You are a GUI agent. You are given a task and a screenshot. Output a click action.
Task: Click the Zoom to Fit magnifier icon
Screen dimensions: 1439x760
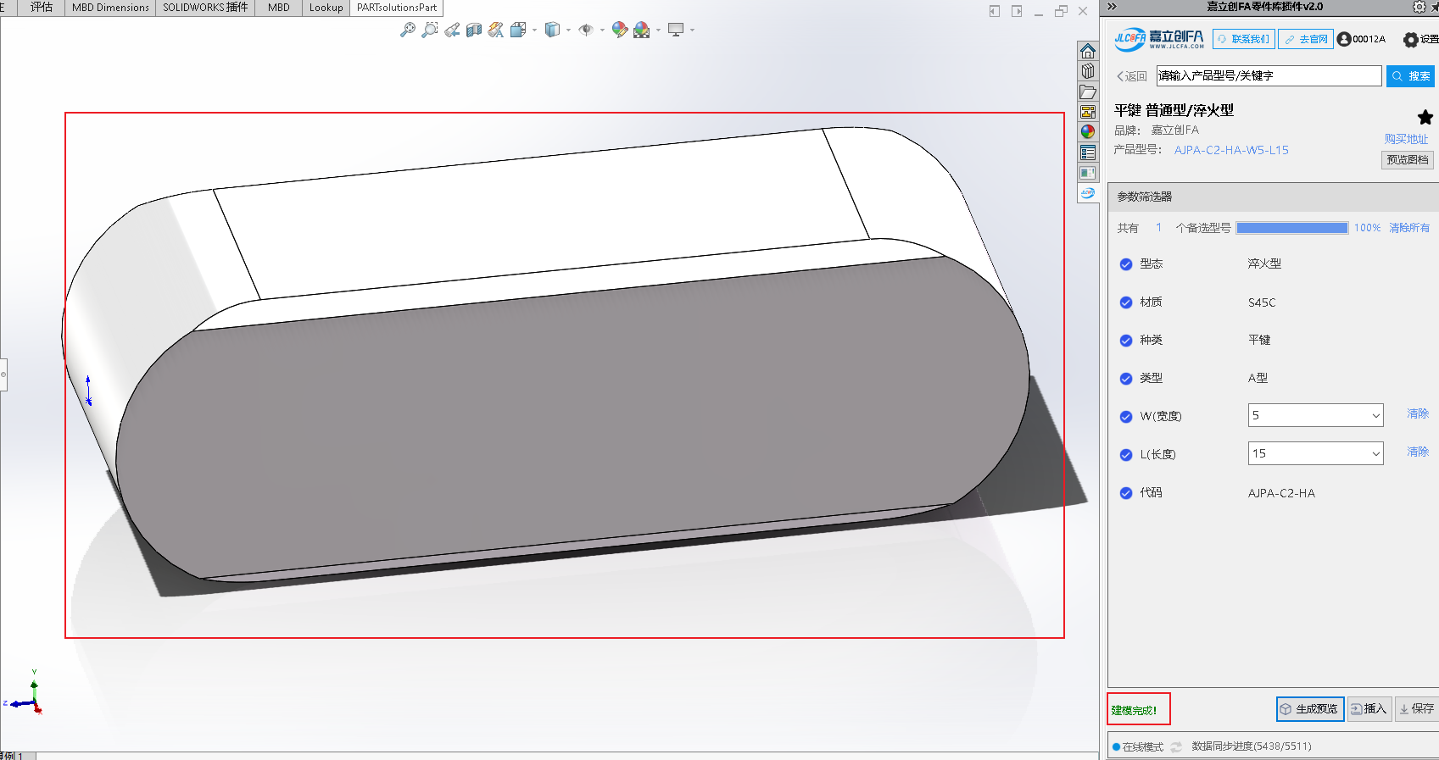pyautogui.click(x=408, y=31)
